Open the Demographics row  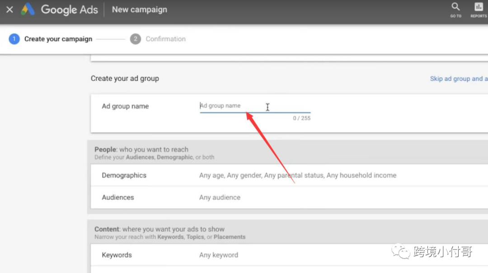[x=290, y=175]
